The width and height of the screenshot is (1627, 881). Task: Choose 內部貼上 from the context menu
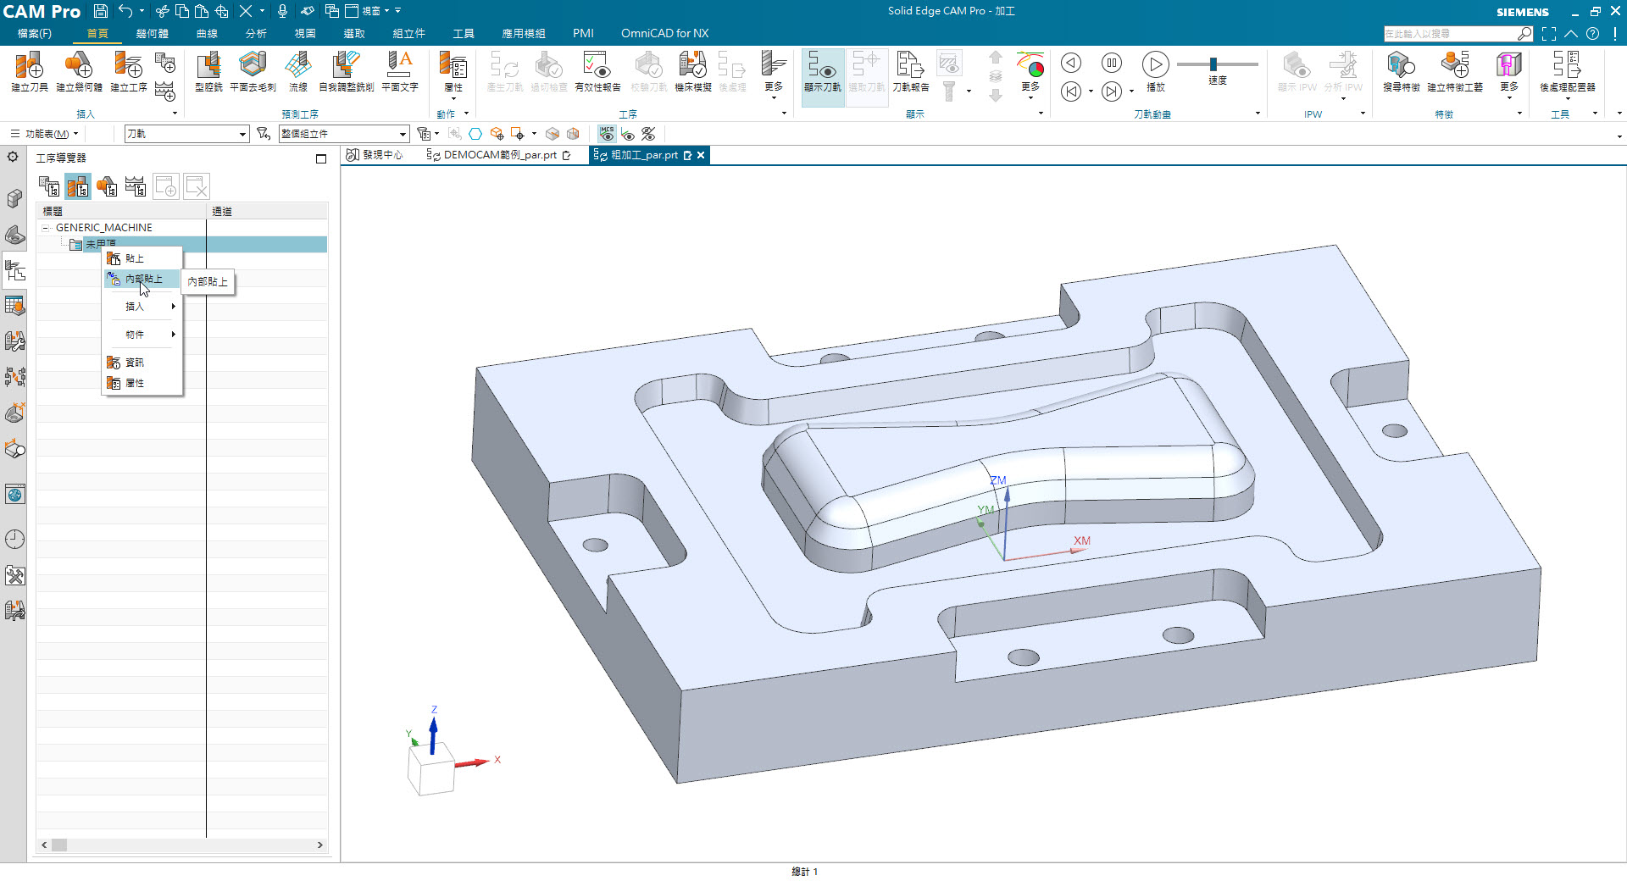point(143,279)
